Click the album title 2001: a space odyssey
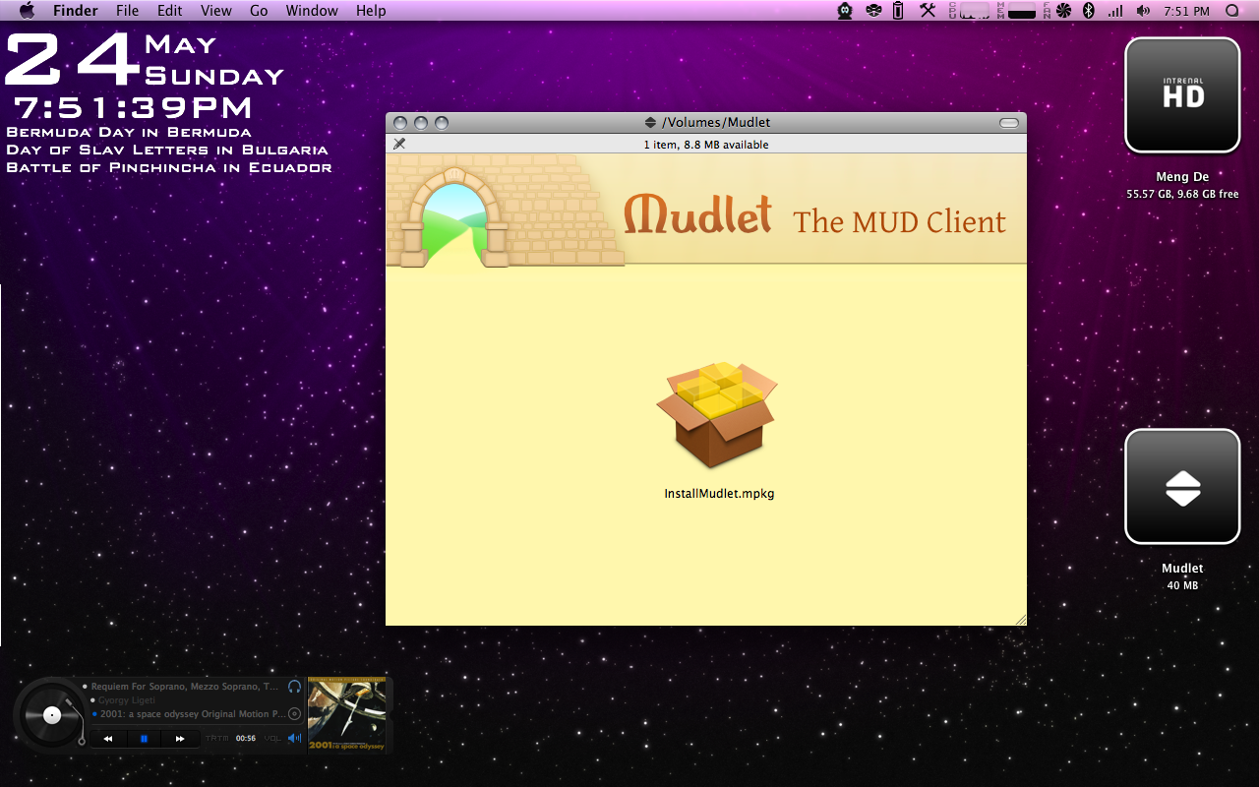 click(193, 714)
